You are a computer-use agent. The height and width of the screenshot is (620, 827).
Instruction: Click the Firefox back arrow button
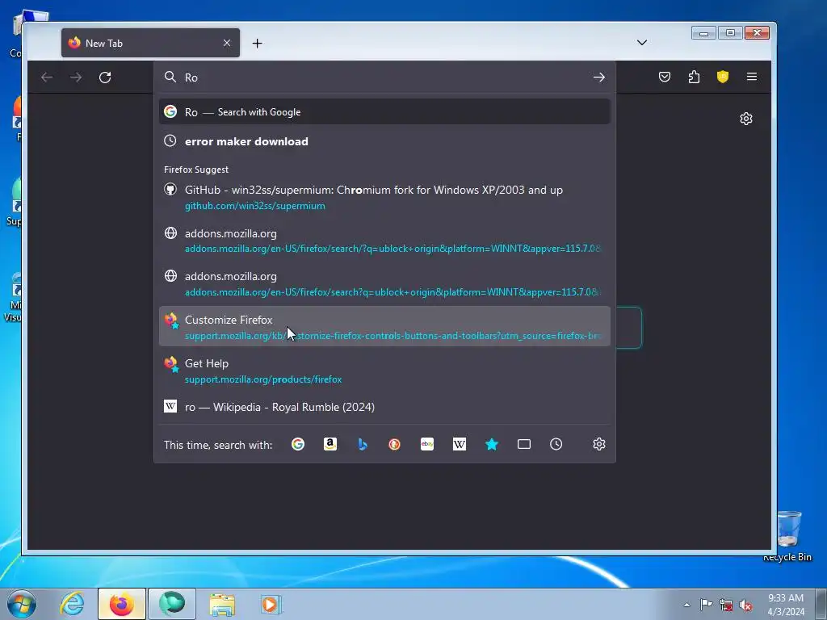47,77
